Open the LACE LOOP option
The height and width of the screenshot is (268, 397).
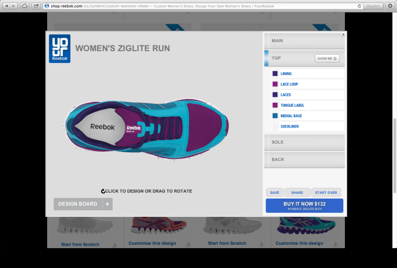coord(307,84)
